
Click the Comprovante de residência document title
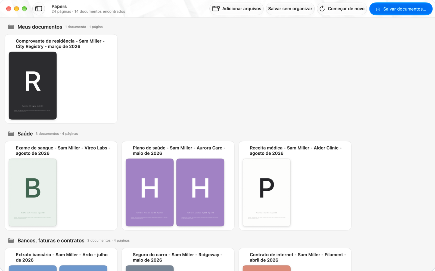click(60, 44)
